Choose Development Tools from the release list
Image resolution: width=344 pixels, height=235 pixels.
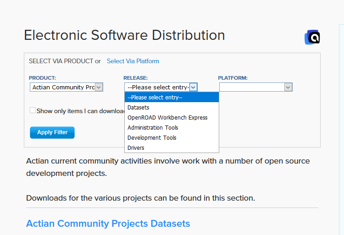(152, 137)
